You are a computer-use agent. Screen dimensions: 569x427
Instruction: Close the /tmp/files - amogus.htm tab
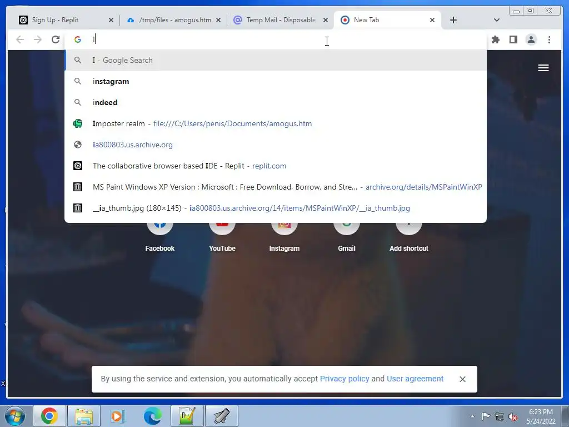point(218,21)
